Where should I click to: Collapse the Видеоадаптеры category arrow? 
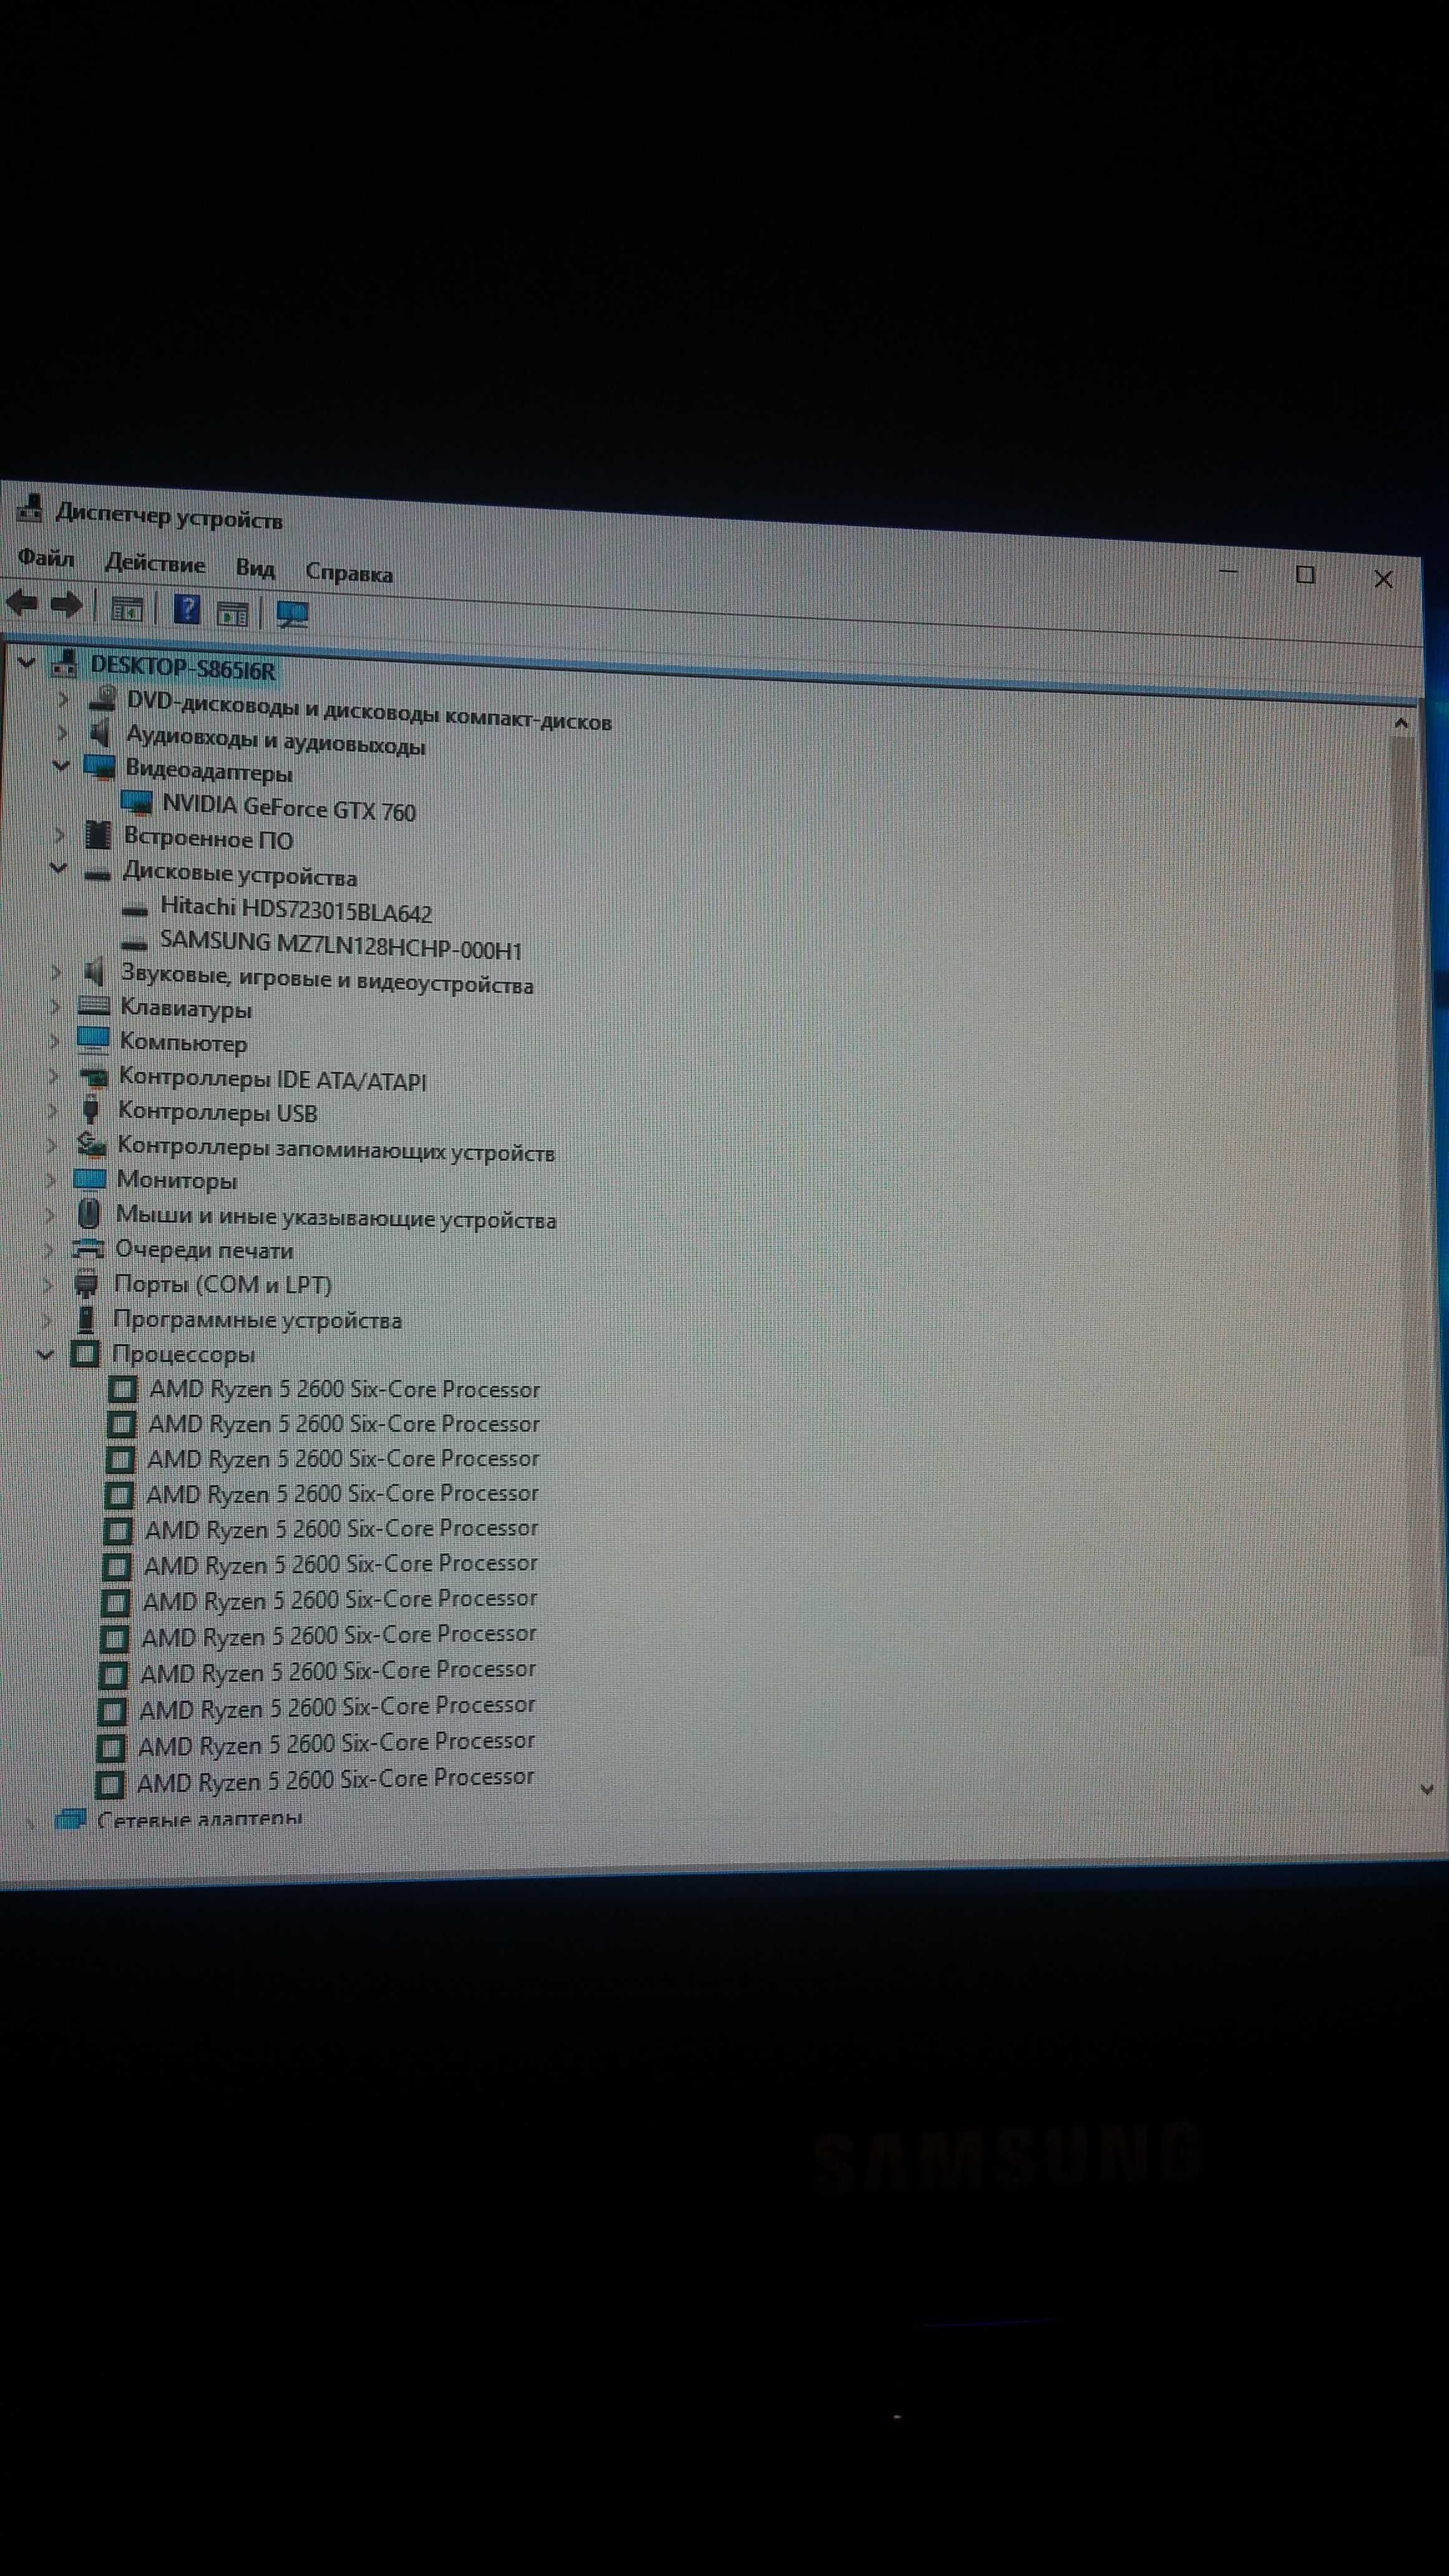(61, 765)
